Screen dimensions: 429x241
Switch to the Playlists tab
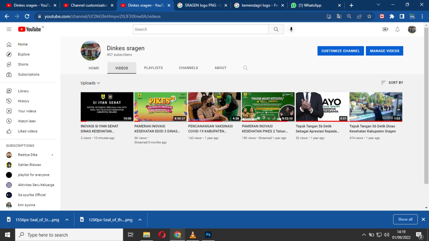click(x=153, y=68)
